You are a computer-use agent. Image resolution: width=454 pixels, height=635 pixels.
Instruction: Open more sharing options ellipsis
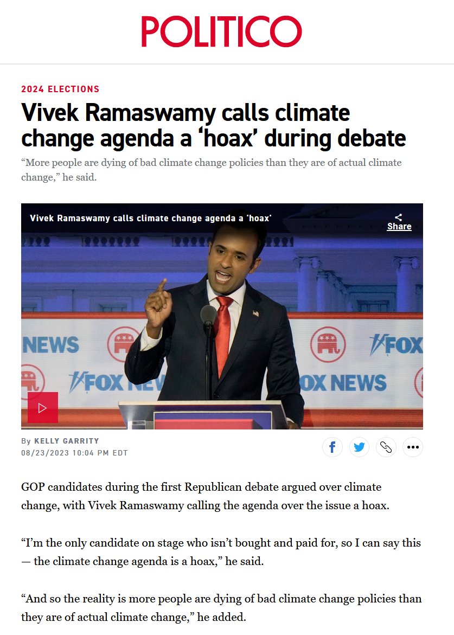[413, 447]
